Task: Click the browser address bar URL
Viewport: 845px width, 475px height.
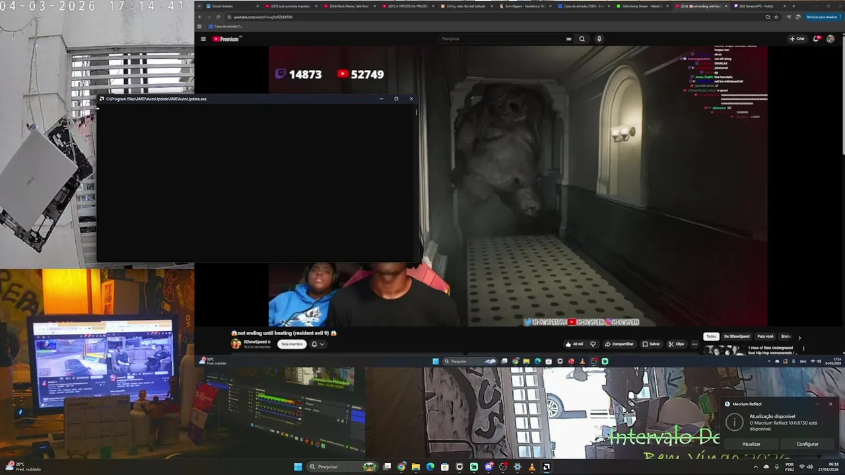Action: coord(264,17)
